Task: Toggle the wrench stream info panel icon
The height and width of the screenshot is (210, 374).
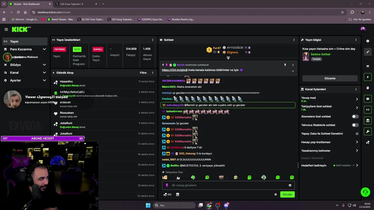Action: pos(368,131)
